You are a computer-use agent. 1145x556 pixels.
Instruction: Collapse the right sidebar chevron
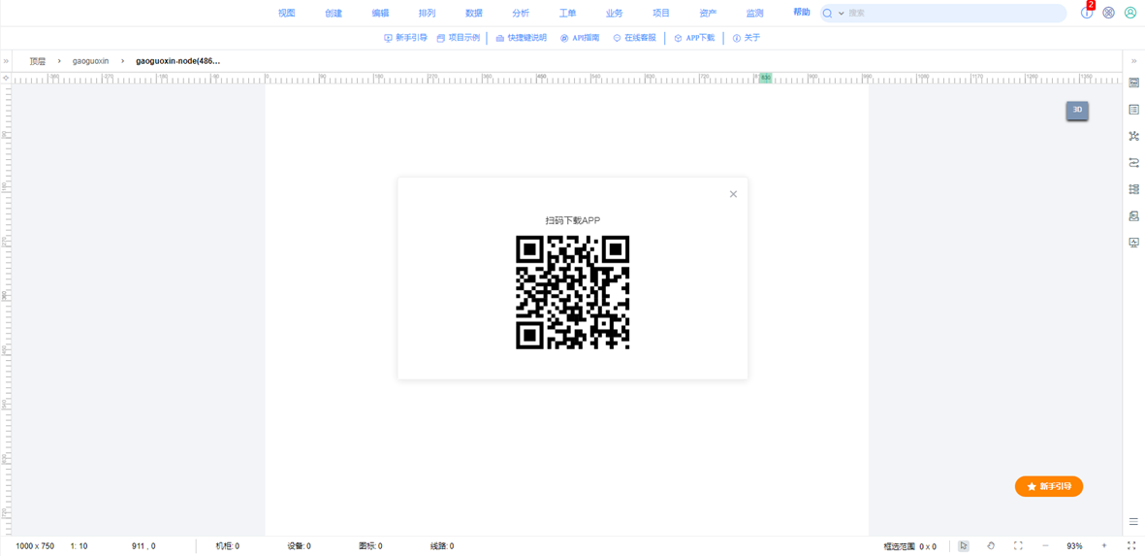pos(1134,61)
